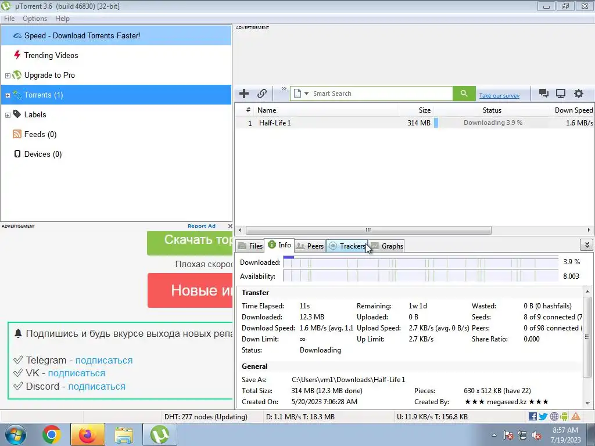Click the Downloaded pieces progress bar
595x446 pixels.
[421, 262]
